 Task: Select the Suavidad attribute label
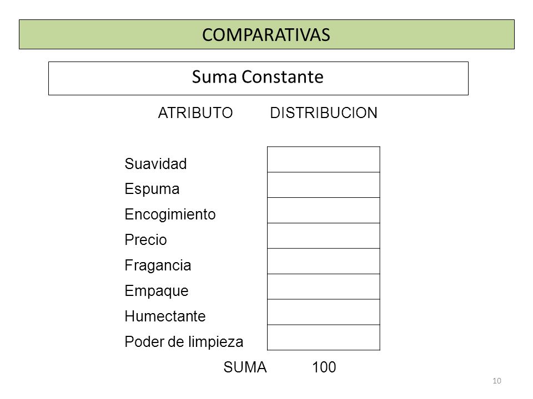(x=155, y=163)
